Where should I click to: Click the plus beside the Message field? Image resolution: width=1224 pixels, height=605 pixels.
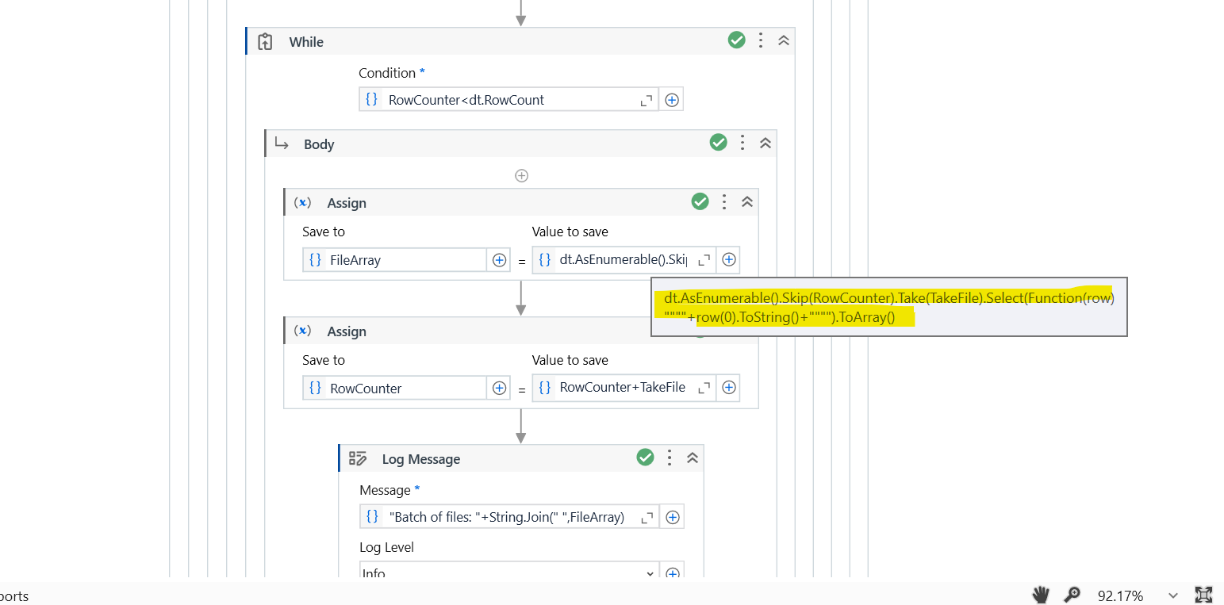[x=673, y=517]
